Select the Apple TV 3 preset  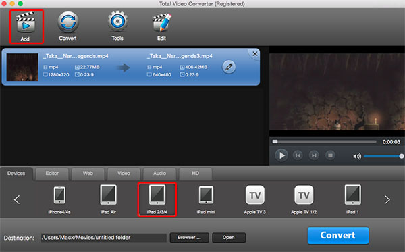pos(255,199)
